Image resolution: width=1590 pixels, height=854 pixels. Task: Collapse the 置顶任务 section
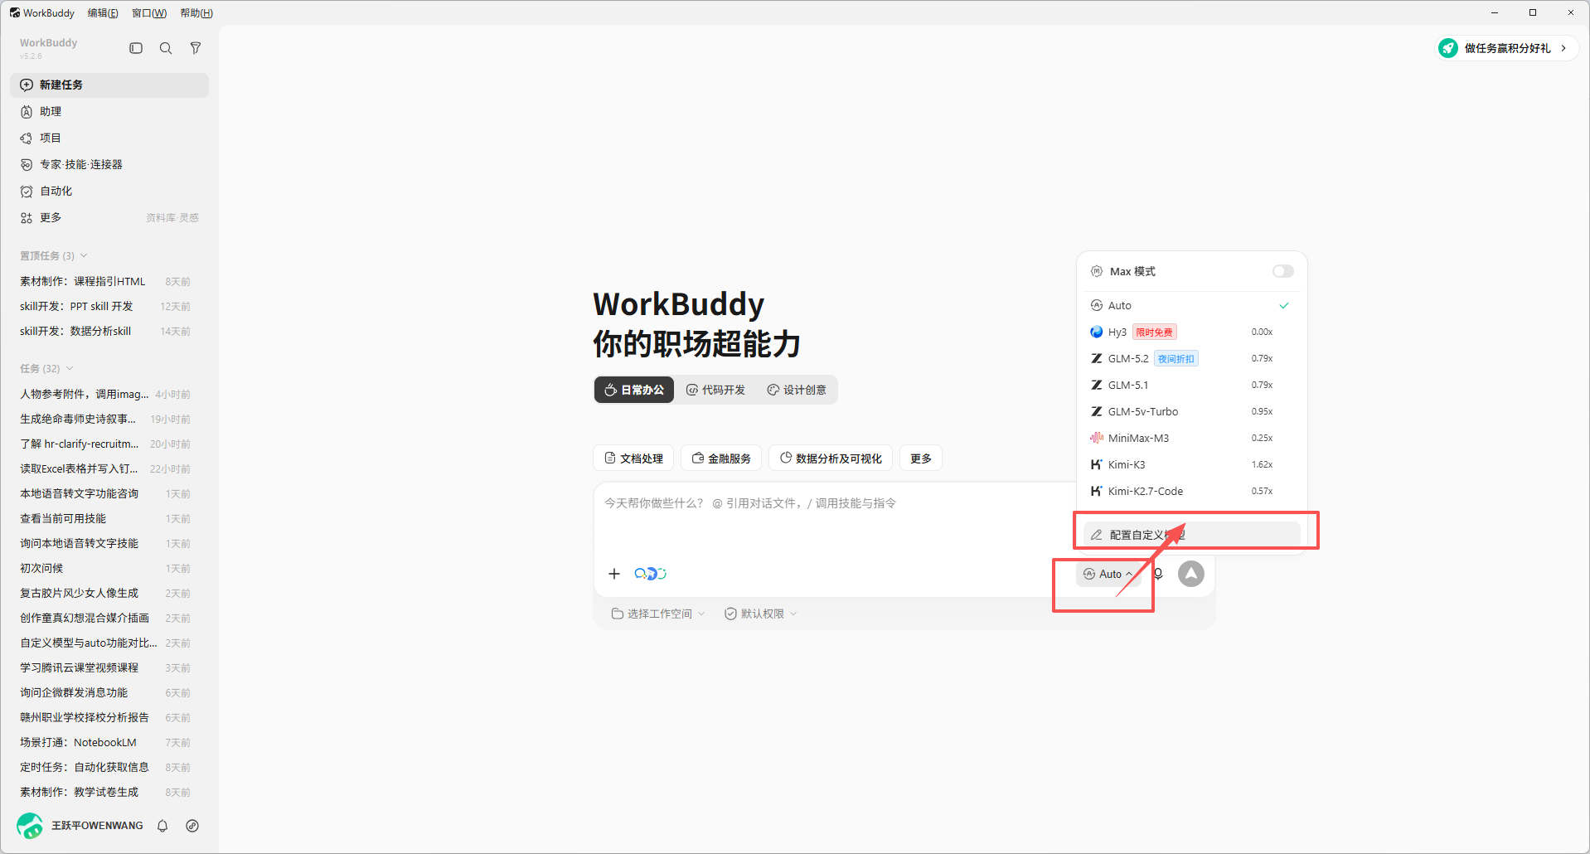53,255
